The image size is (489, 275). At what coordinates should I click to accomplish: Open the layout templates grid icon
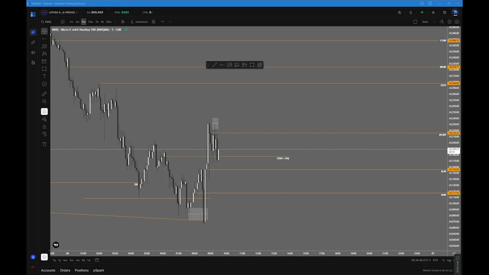click(154, 22)
